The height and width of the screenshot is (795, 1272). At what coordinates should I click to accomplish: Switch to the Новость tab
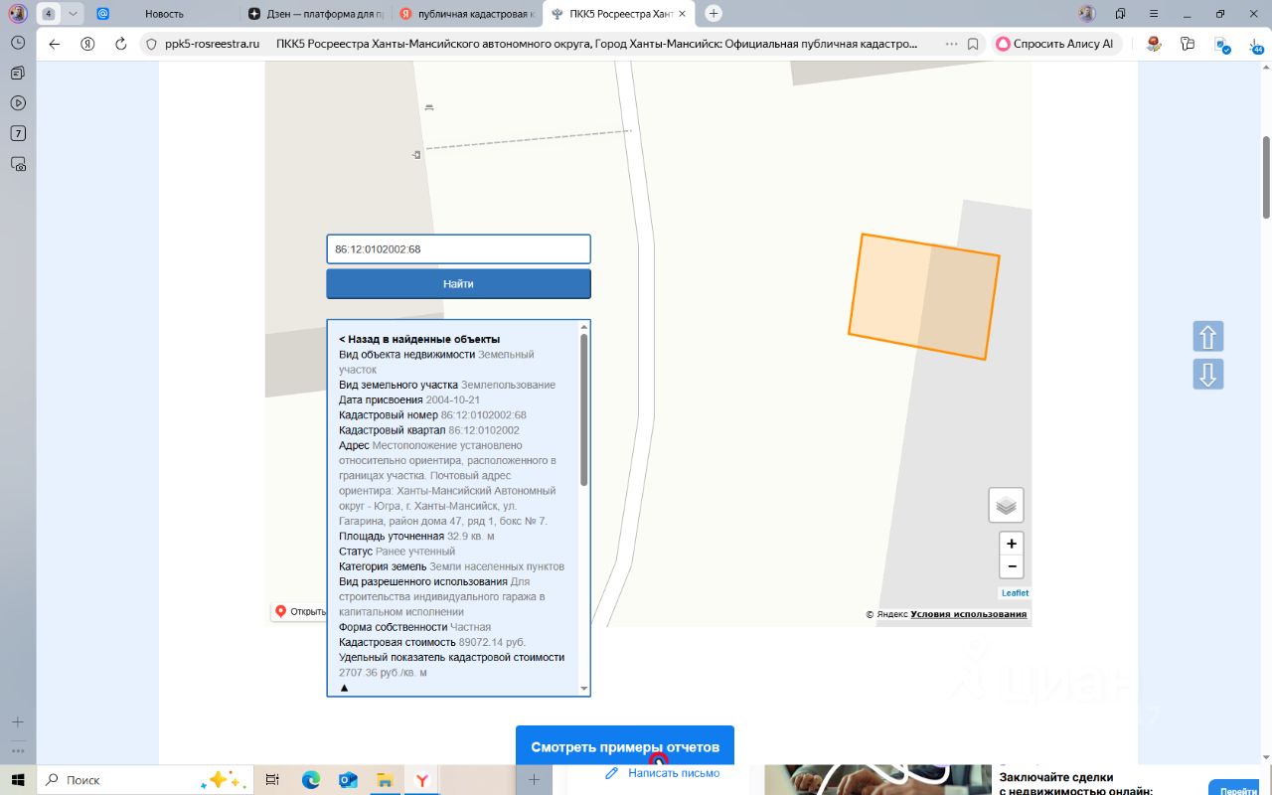164,14
